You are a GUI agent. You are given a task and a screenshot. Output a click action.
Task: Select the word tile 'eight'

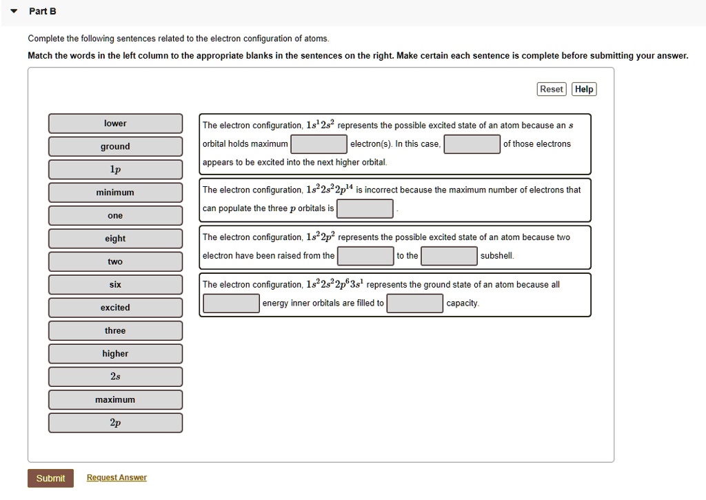[114, 238]
